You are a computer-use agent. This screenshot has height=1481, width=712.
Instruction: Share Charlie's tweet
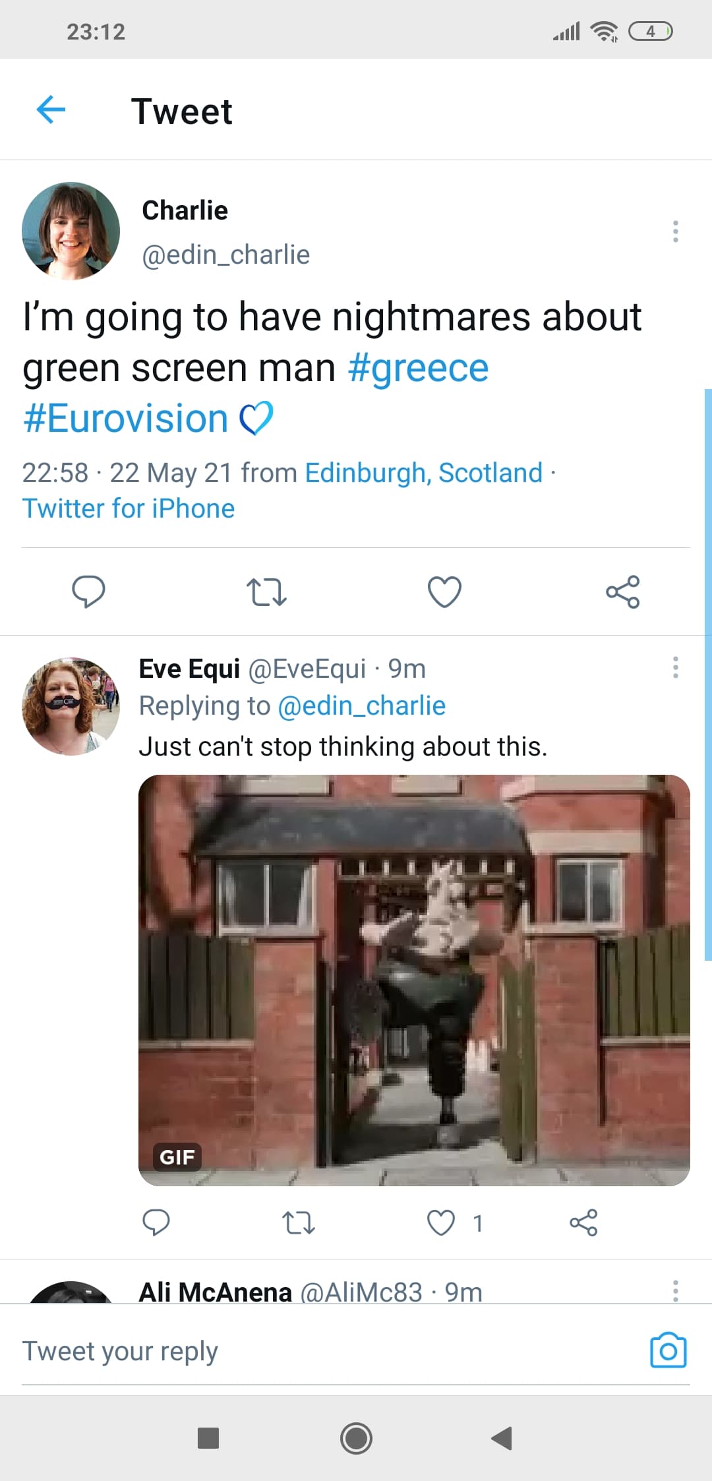pos(623,591)
